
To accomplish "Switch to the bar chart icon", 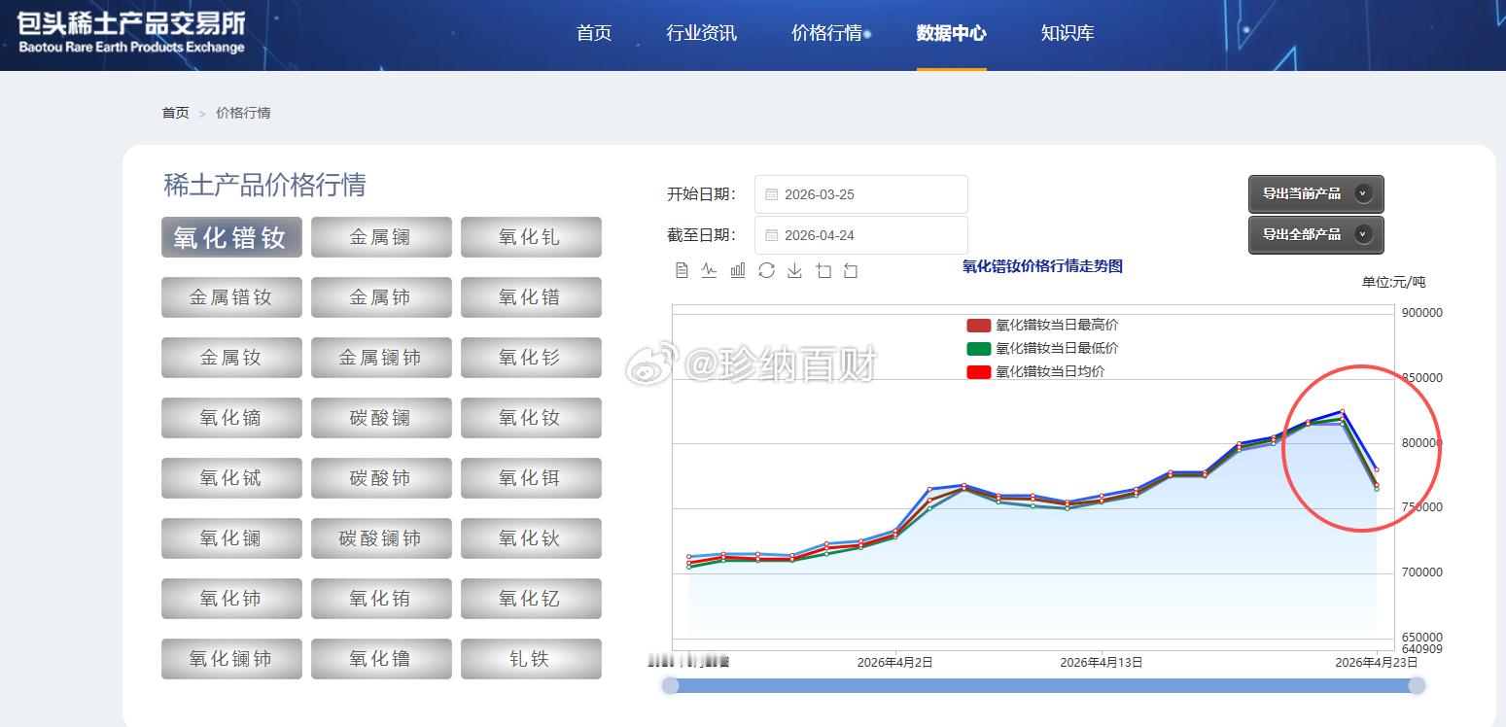I will pyautogui.click(x=738, y=270).
